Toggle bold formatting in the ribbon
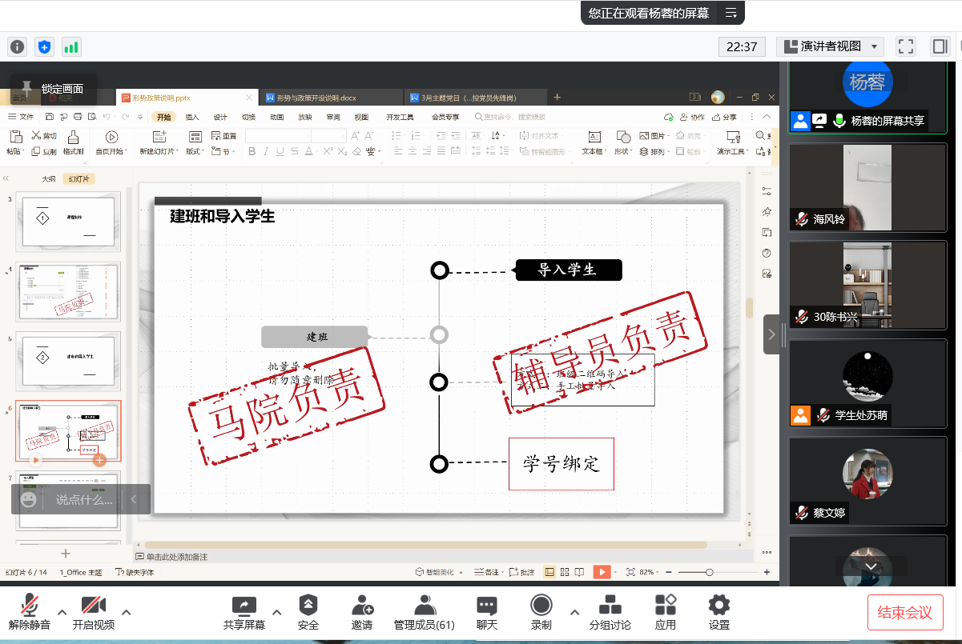 (x=252, y=152)
